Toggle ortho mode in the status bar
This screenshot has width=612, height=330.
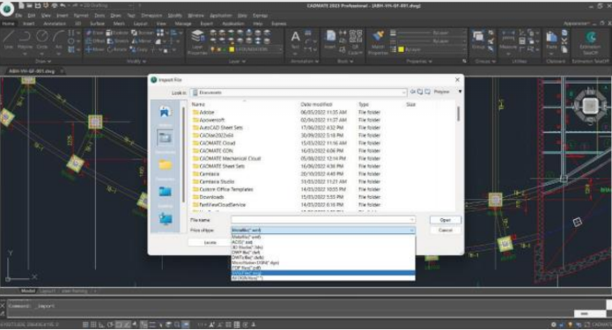[x=101, y=325]
